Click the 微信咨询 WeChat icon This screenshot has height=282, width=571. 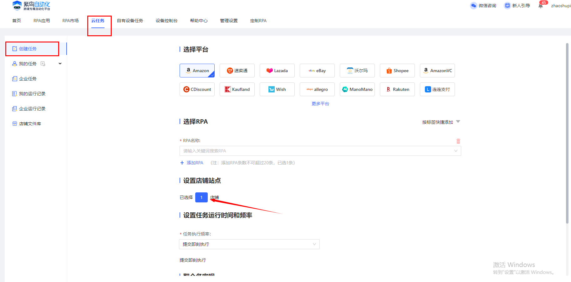pos(473,6)
